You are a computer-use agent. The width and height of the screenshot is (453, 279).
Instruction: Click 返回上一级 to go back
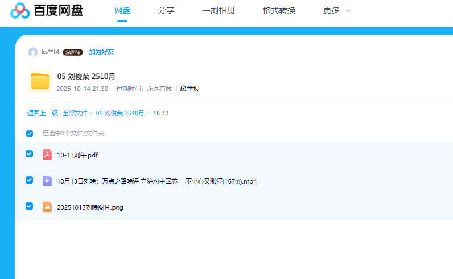click(43, 113)
